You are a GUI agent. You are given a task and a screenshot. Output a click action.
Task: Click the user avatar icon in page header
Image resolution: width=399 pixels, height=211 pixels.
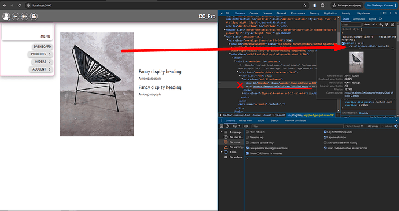pyautogui.click(x=6, y=17)
